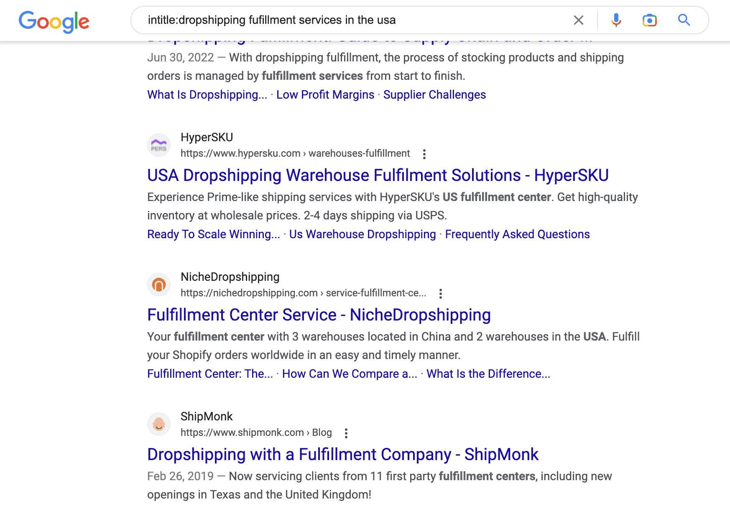Screen dimensions: 730x514
Task: Click the NicheDropshipping favicon
Action: pyautogui.click(x=159, y=285)
